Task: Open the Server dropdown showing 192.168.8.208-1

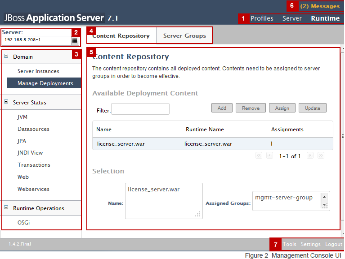Action: [40, 40]
